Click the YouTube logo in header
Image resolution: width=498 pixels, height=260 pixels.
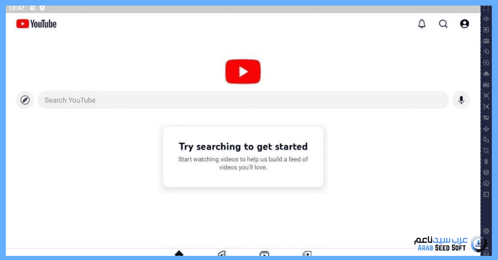tap(37, 24)
